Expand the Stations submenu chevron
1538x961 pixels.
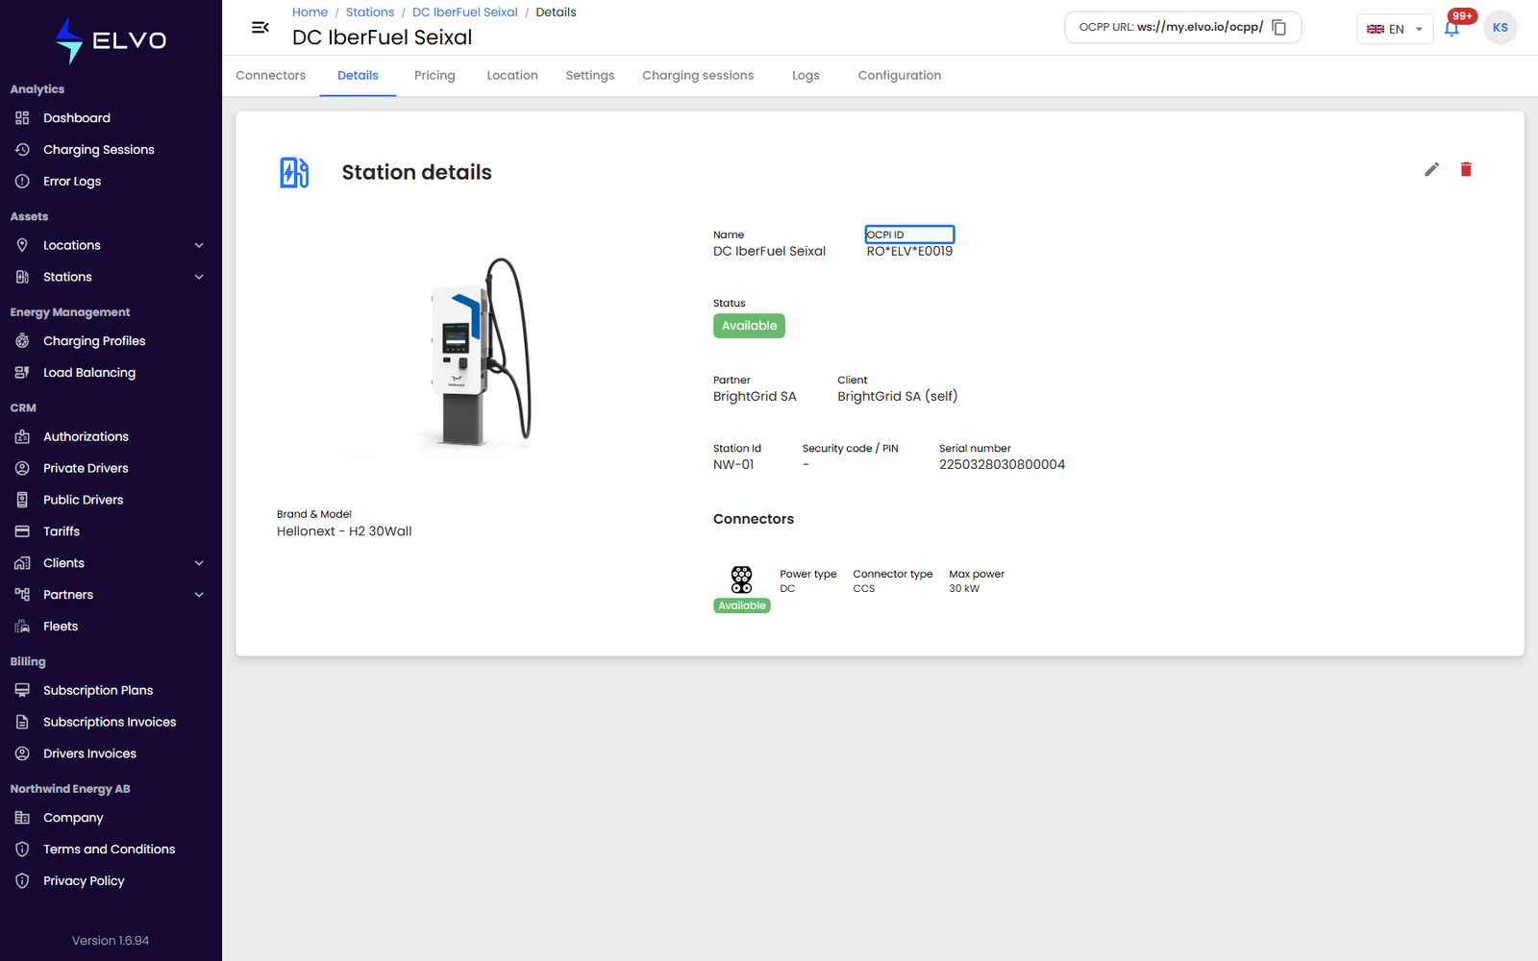pos(199,277)
